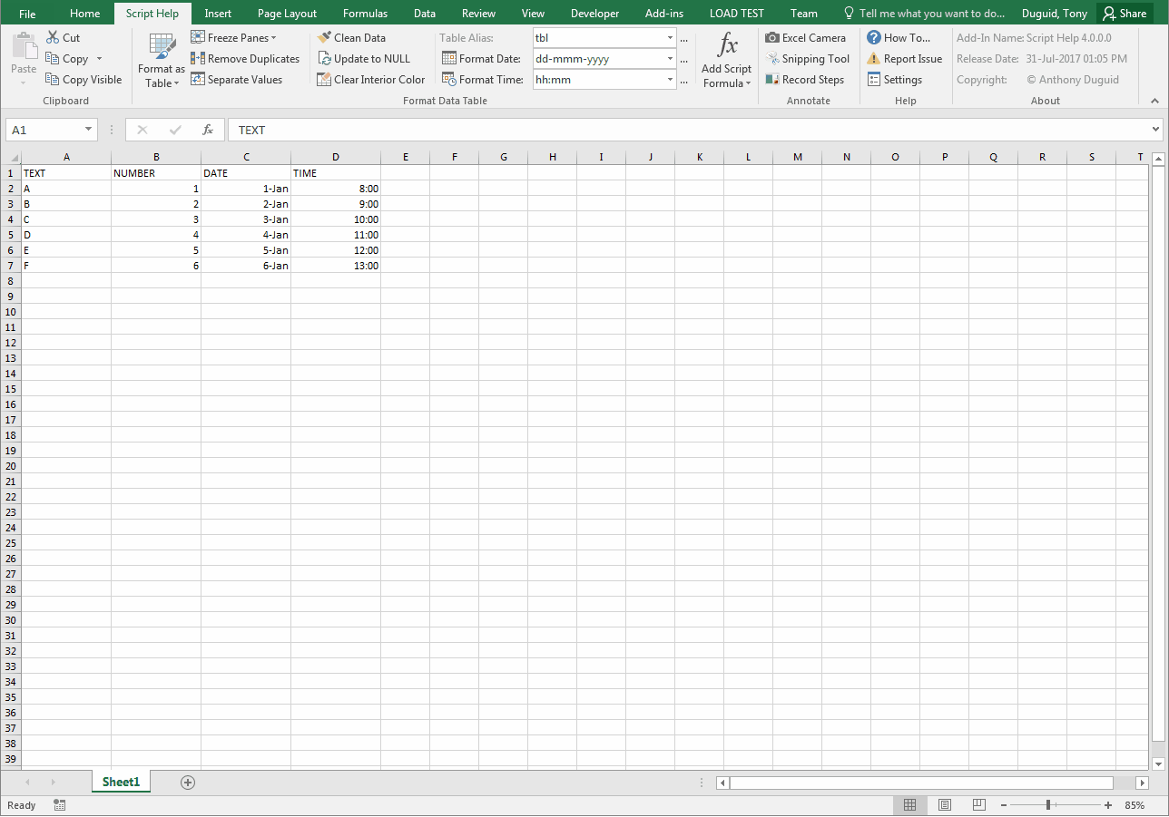Switch to Page Break Preview view
1169x817 pixels.
pos(978,805)
